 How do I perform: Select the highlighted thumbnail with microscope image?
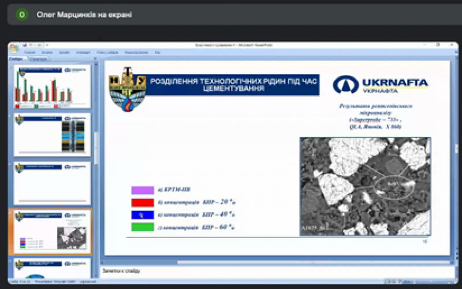52,232
